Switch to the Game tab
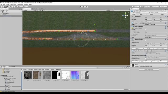The width and height of the screenshot is (168, 94). pyautogui.click(x=43, y=9)
